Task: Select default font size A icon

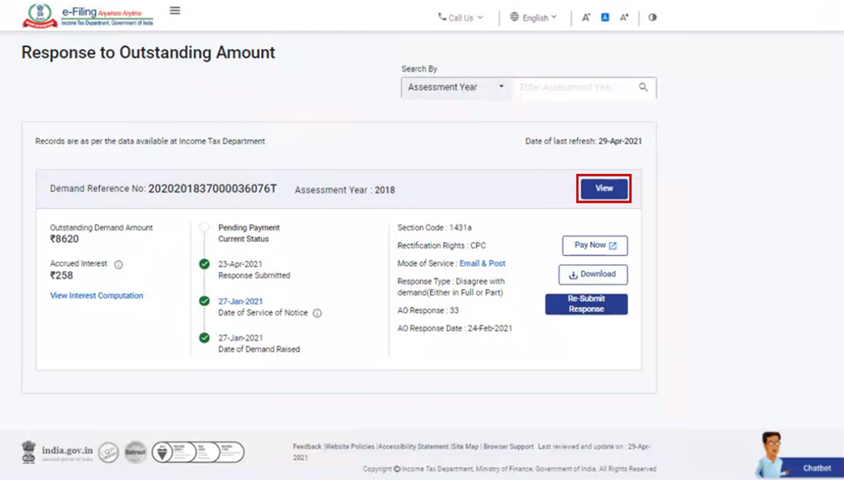Action: coord(605,17)
